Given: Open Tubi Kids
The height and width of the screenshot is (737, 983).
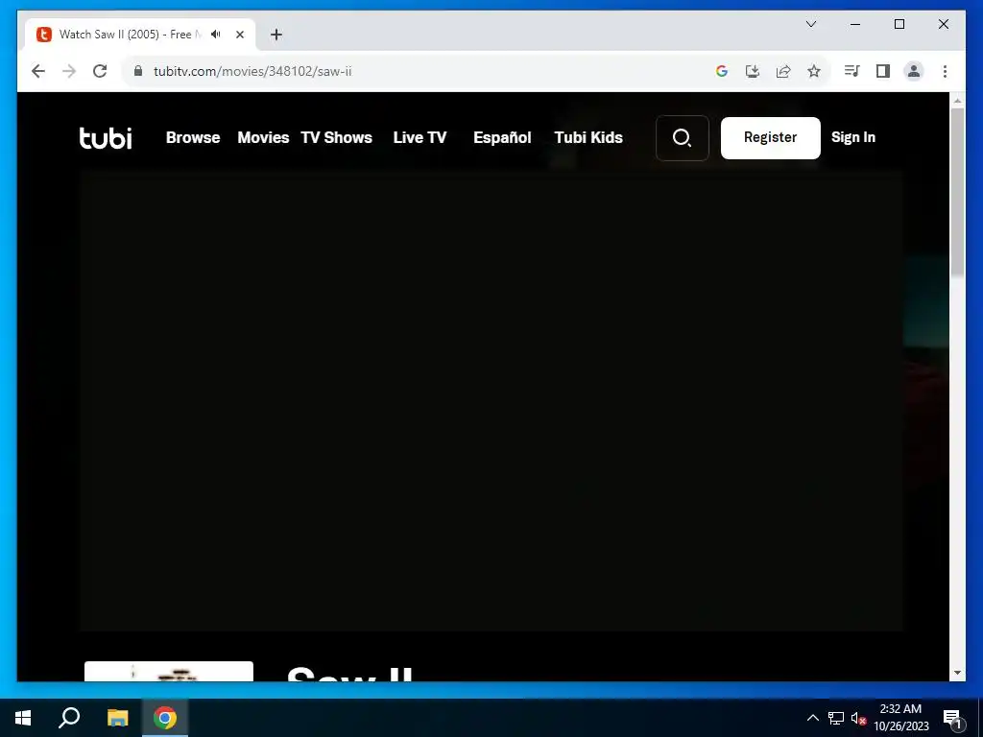Looking at the screenshot, I should 588,138.
